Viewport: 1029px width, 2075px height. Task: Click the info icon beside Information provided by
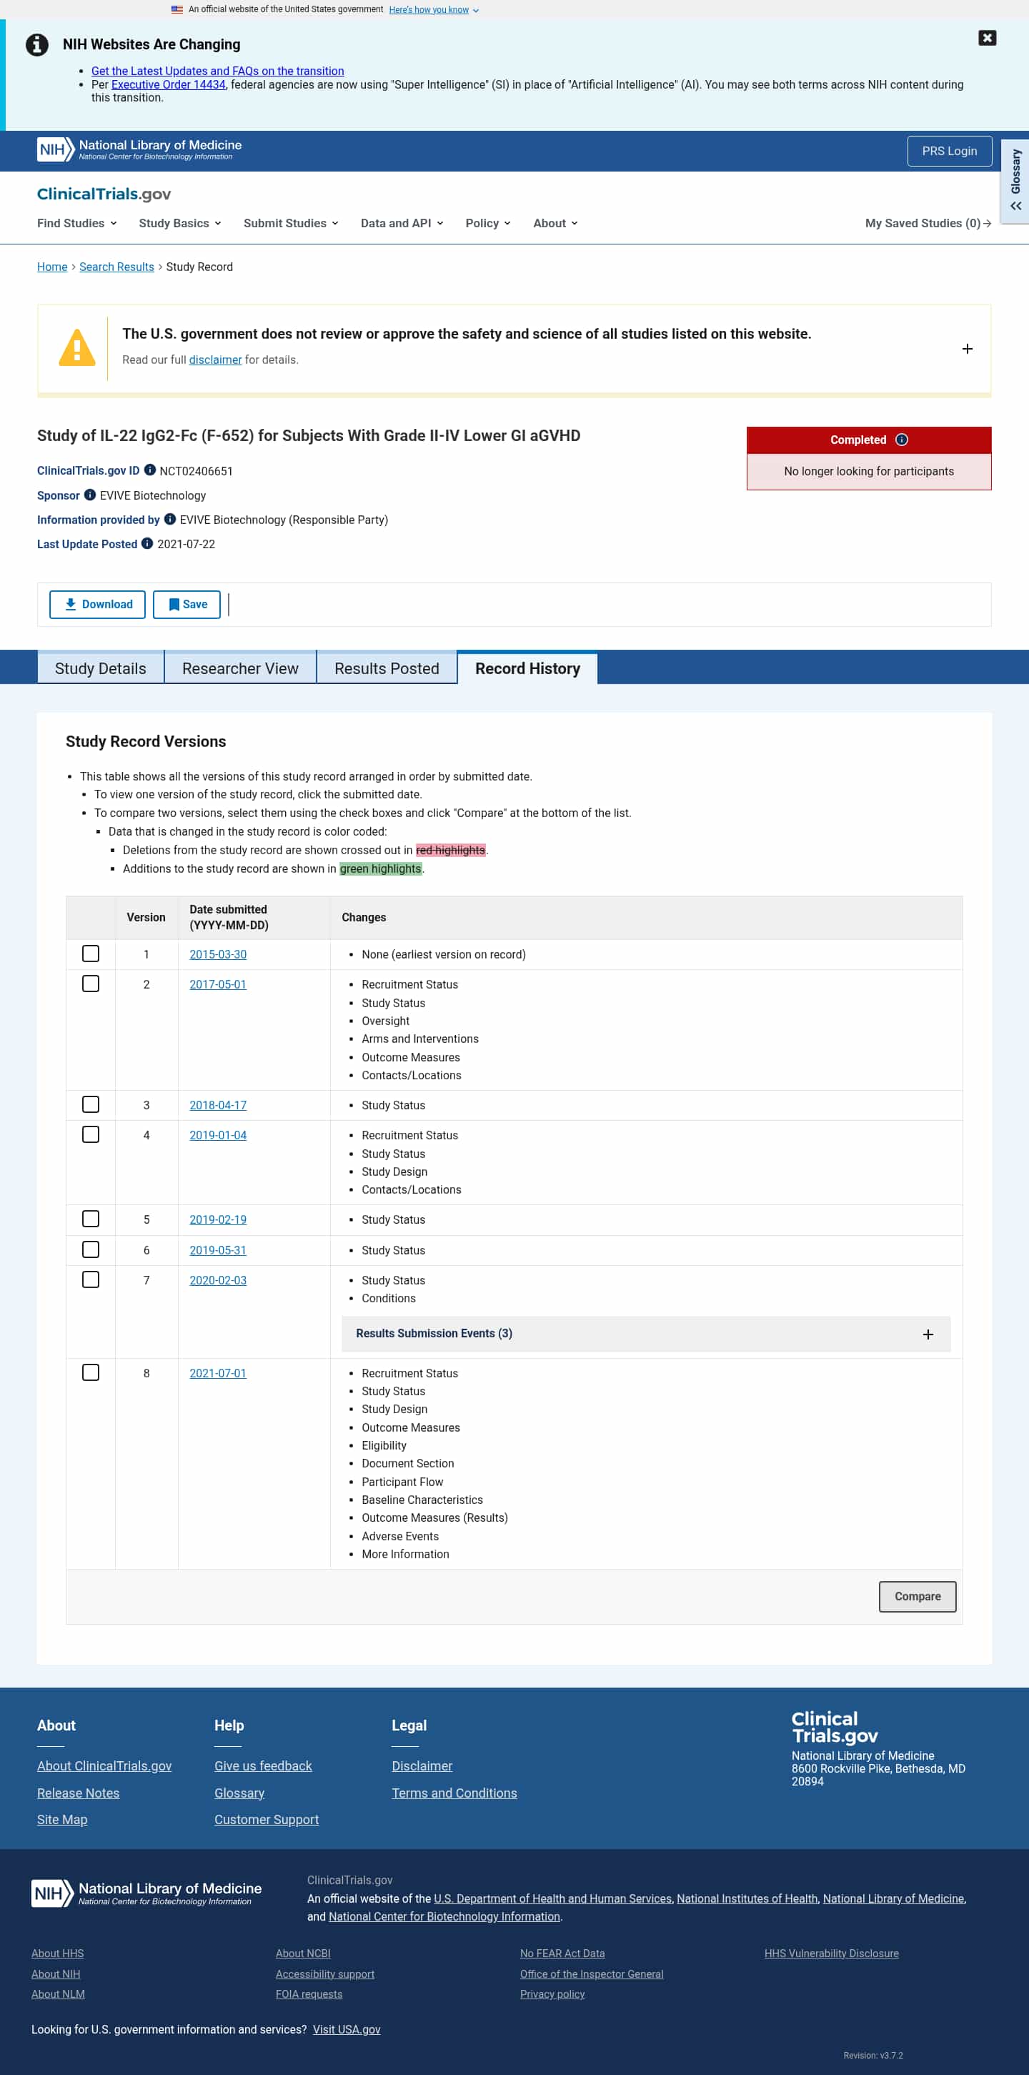click(170, 519)
